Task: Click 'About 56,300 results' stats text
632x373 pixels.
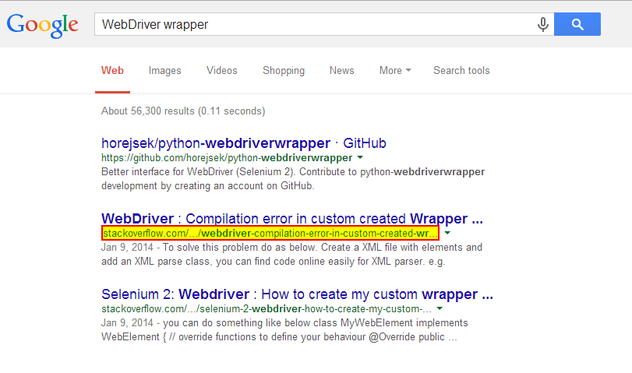Action: (x=183, y=111)
